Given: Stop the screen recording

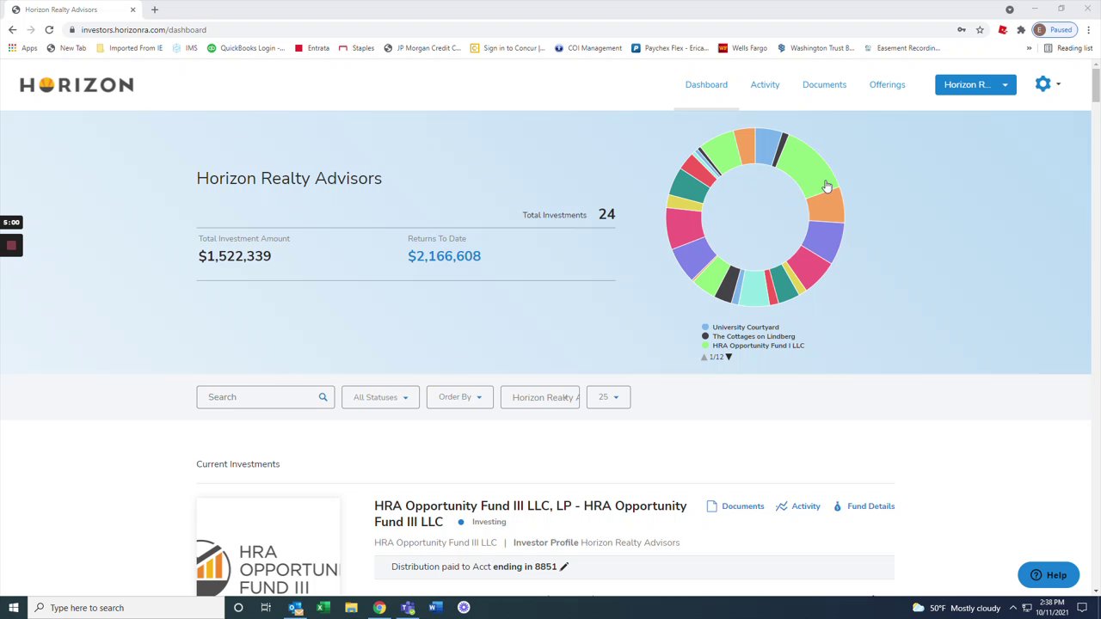Looking at the screenshot, I should (x=11, y=246).
